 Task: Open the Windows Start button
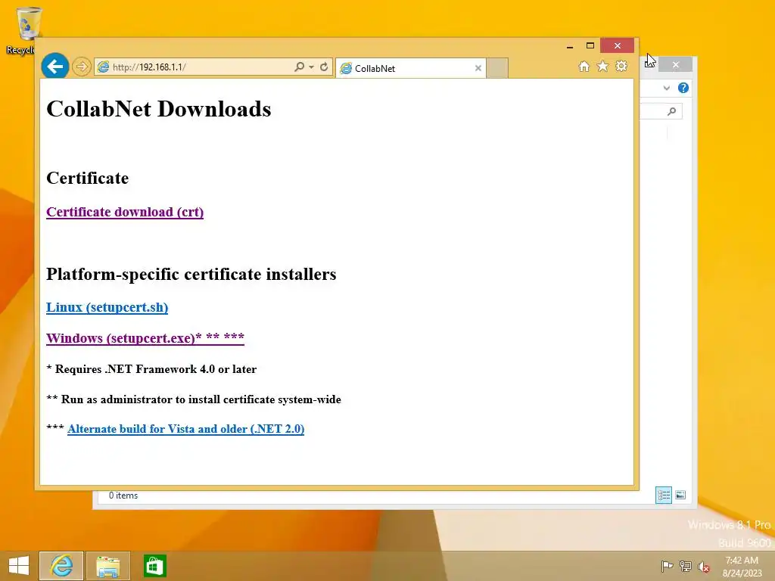coord(19,566)
